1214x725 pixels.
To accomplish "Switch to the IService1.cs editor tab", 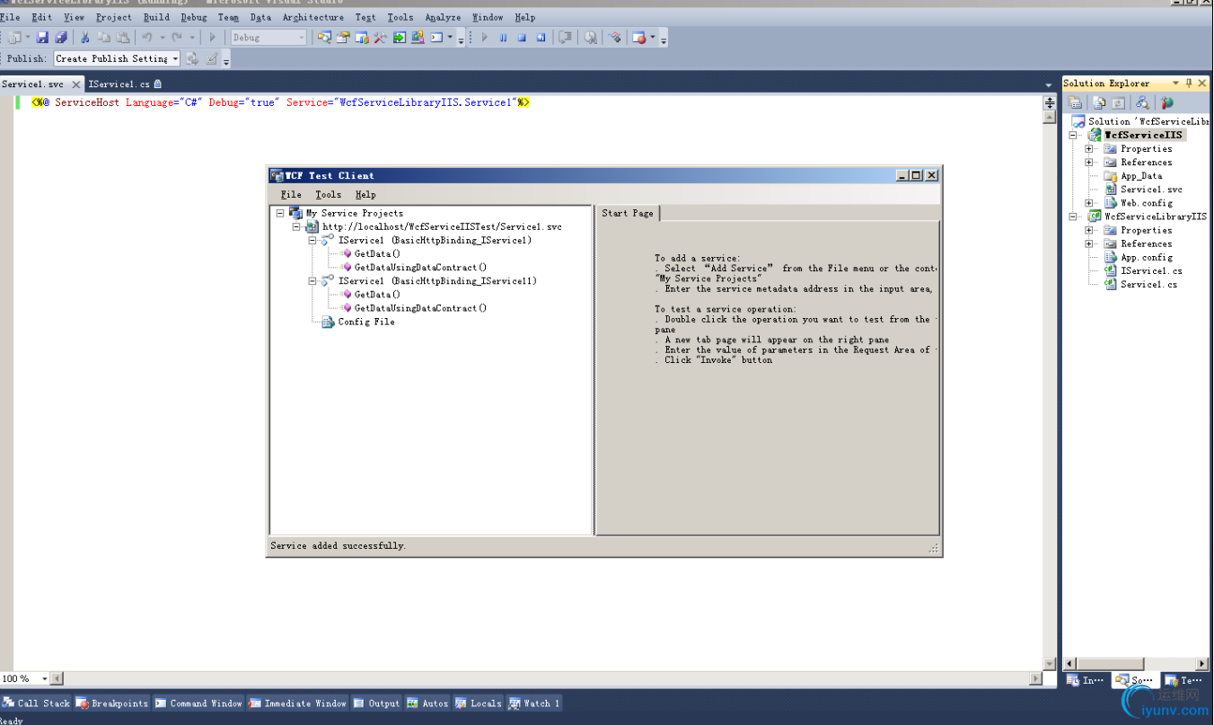I will click(119, 84).
